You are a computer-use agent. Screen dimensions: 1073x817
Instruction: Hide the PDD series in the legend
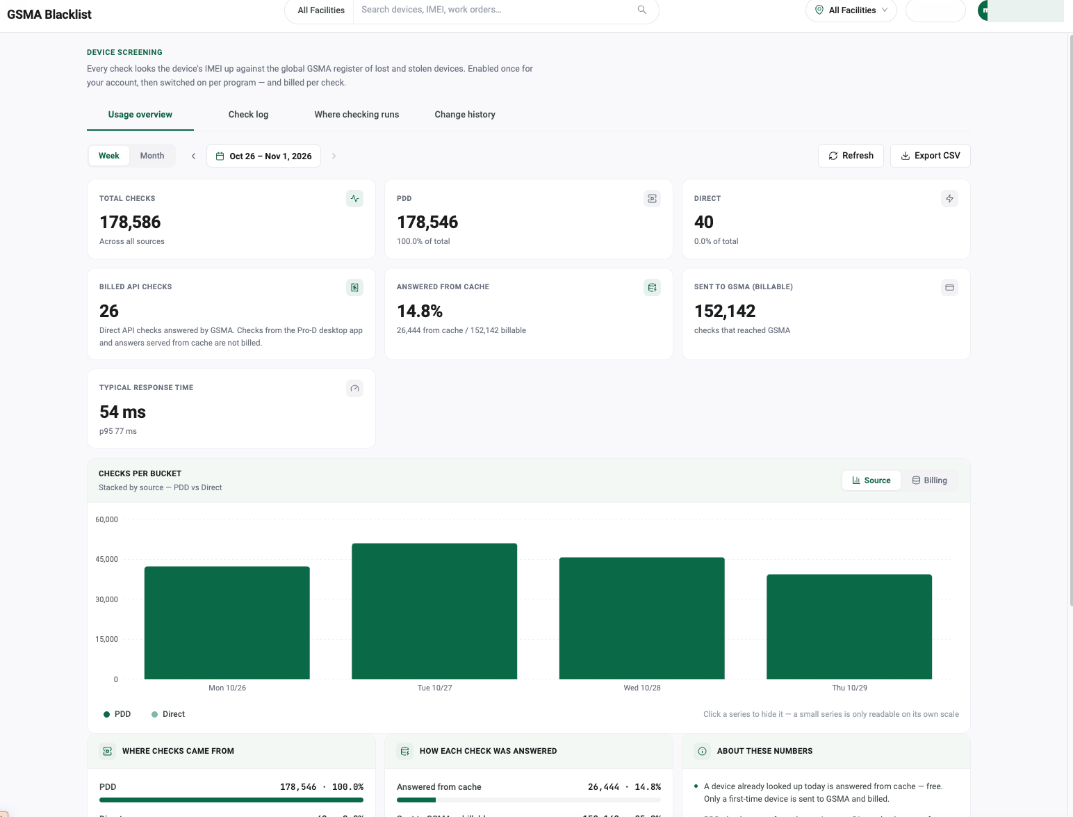click(x=117, y=714)
